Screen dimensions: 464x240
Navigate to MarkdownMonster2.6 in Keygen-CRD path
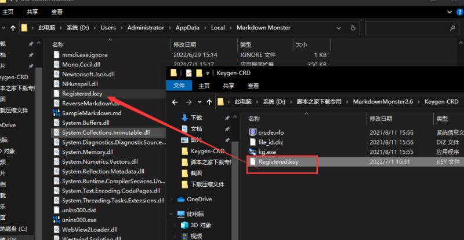tap(383, 102)
